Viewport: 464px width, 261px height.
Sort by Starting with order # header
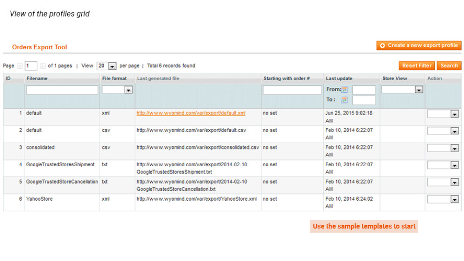[286, 78]
